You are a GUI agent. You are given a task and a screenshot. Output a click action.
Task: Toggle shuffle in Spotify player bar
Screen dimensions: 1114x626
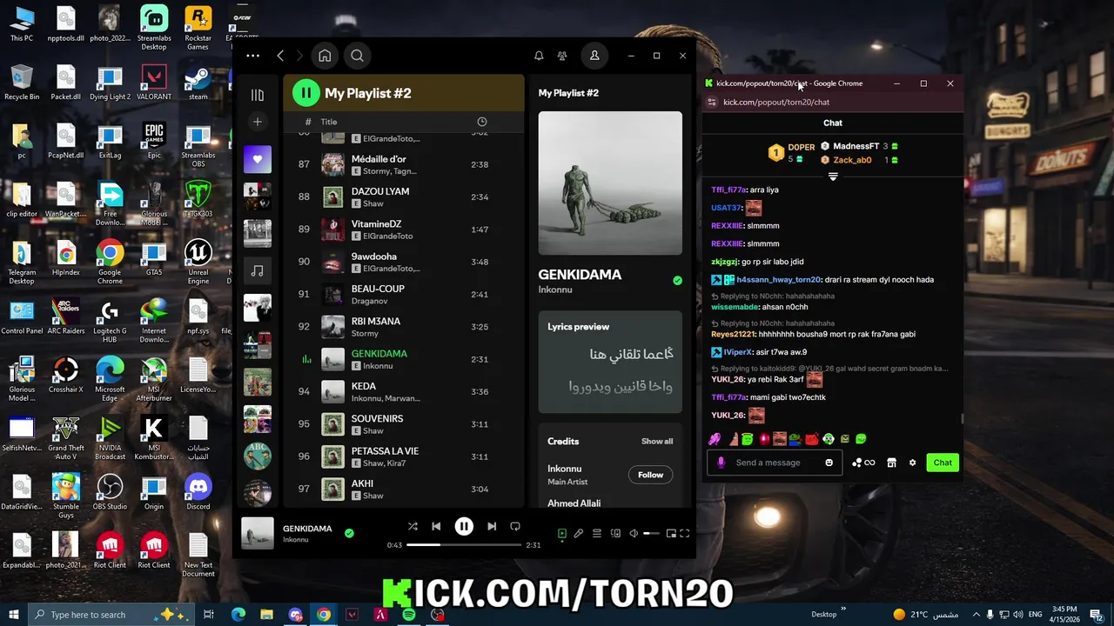[x=413, y=526]
